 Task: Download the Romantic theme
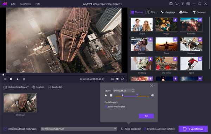pyautogui.click(x=200, y=20)
